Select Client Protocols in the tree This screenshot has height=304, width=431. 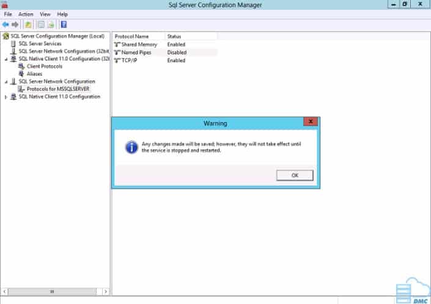[45, 67]
